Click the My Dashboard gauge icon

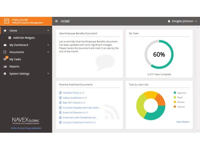pos(5,45)
